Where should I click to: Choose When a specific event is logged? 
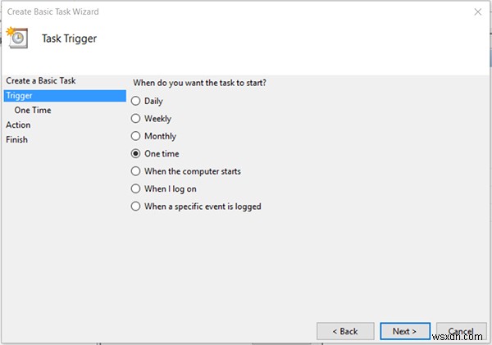pyautogui.click(x=136, y=207)
